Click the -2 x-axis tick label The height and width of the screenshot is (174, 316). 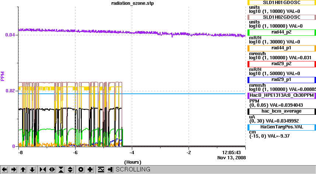tap(189, 153)
